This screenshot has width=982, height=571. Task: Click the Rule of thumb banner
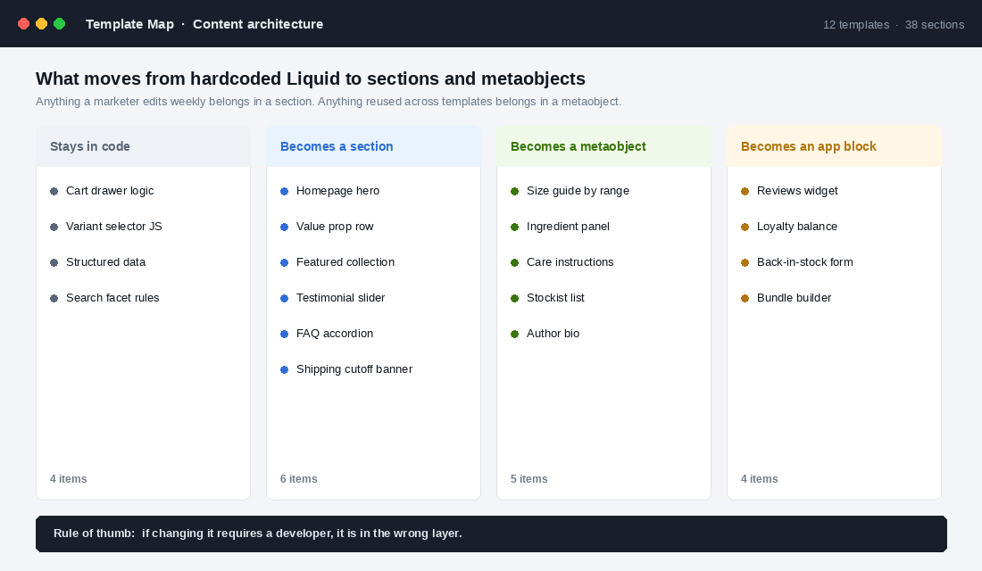pyautogui.click(x=491, y=534)
